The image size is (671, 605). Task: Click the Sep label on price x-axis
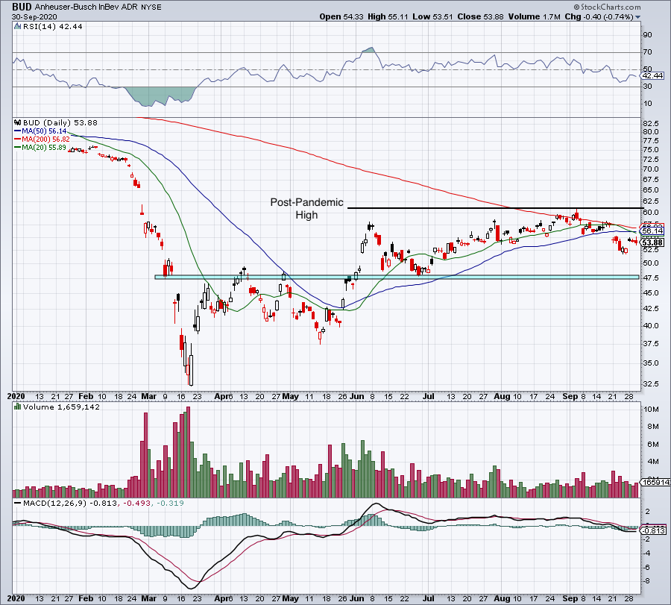point(570,396)
